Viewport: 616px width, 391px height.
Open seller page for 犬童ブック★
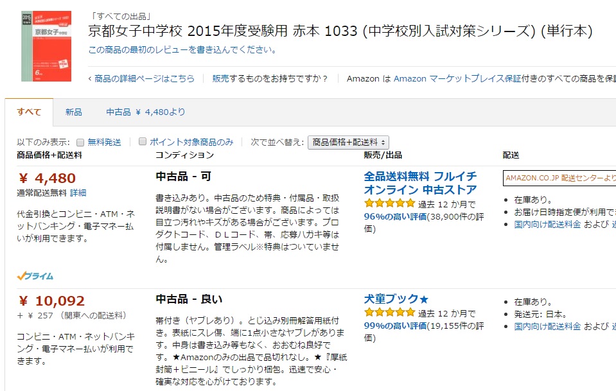[x=396, y=299]
